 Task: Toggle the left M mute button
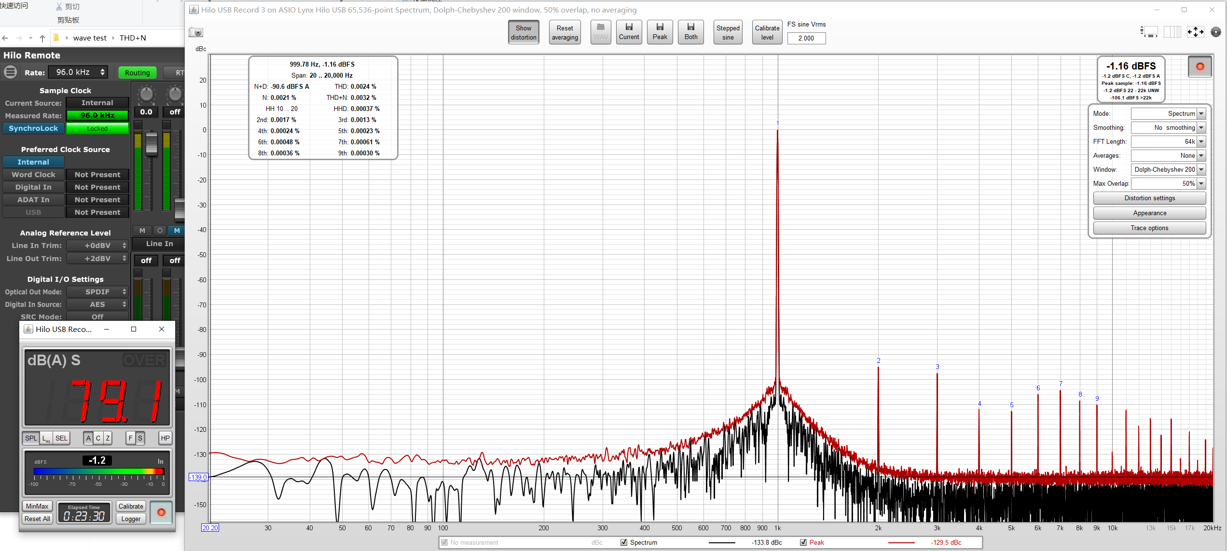coord(142,231)
